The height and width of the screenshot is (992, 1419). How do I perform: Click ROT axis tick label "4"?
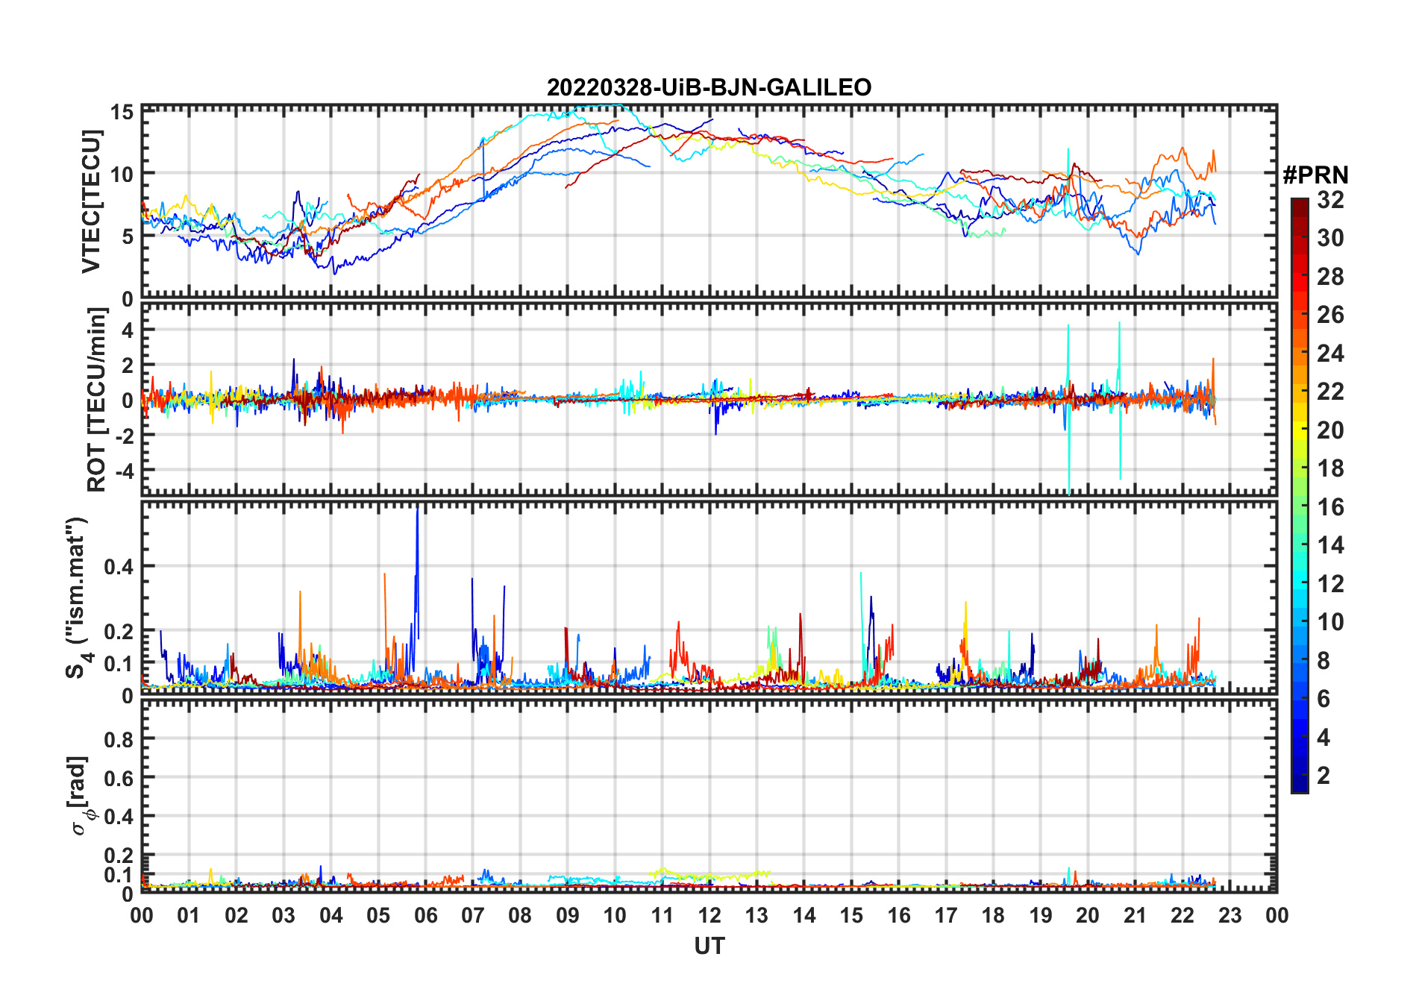(128, 330)
